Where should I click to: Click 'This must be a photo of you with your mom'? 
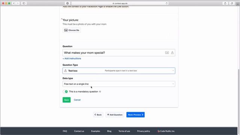84,24
